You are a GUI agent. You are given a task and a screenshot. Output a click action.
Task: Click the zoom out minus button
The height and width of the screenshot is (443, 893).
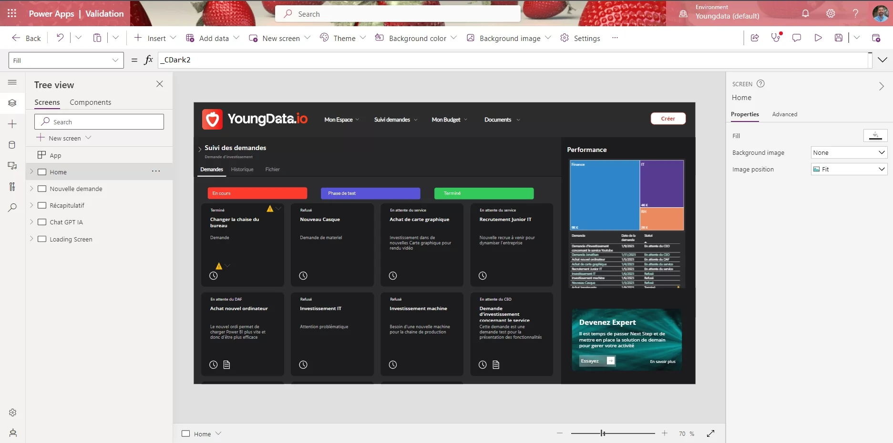tap(560, 433)
